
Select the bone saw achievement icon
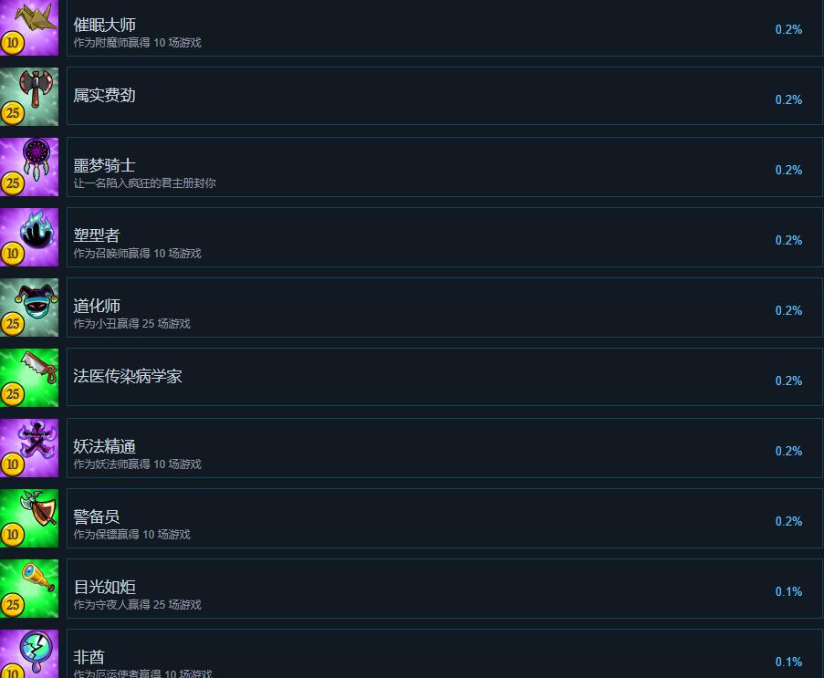[29, 378]
